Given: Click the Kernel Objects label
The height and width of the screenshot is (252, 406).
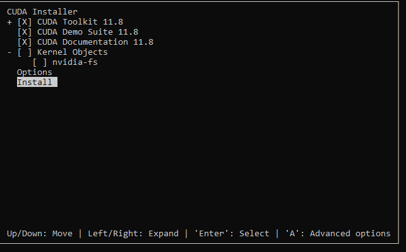Looking at the screenshot, I should coord(72,52).
